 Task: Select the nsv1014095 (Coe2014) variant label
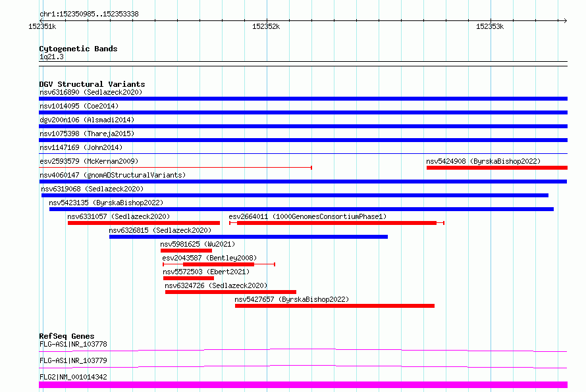[79, 106]
